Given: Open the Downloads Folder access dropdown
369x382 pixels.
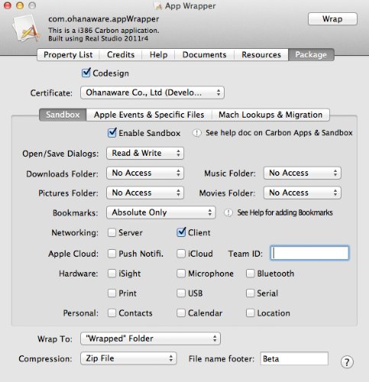Looking at the screenshot, I should pyautogui.click(x=145, y=173).
